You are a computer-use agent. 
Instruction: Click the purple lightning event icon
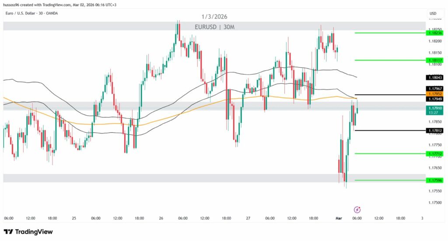[x=357, y=210]
